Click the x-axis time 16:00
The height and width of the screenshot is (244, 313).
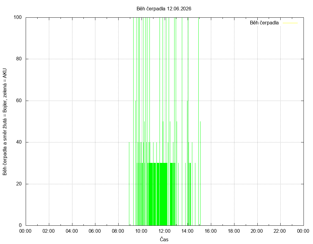211,231
